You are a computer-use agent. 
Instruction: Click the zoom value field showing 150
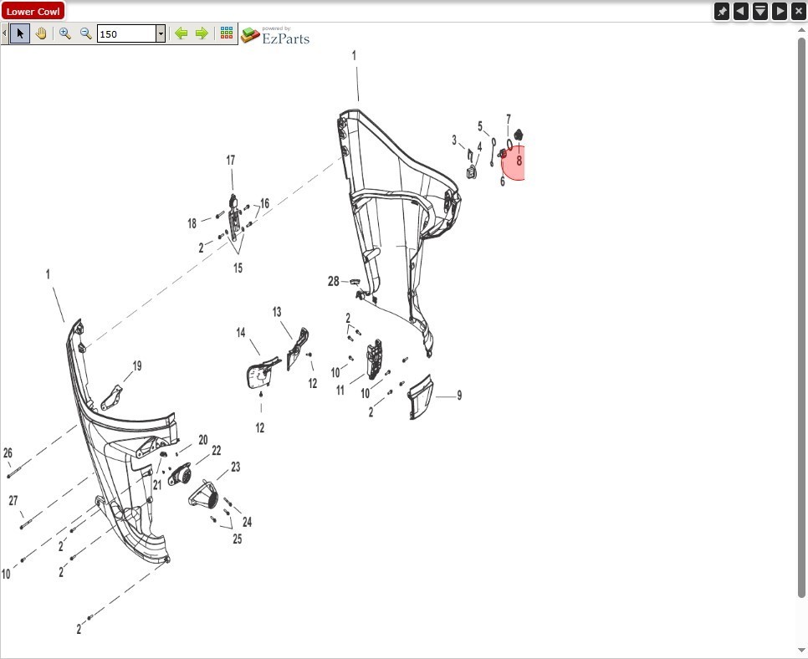point(125,33)
